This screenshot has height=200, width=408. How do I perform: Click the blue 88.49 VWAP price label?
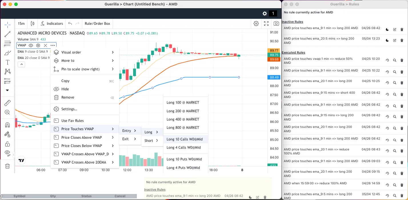coord(274,77)
